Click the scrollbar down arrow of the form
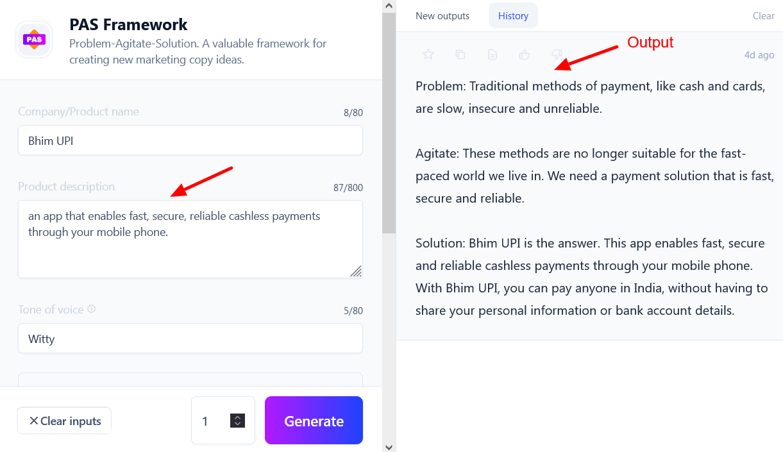This screenshot has height=452, width=783. [x=389, y=446]
